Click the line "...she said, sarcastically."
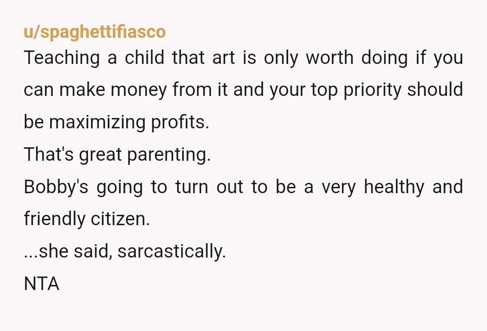 [x=125, y=251]
